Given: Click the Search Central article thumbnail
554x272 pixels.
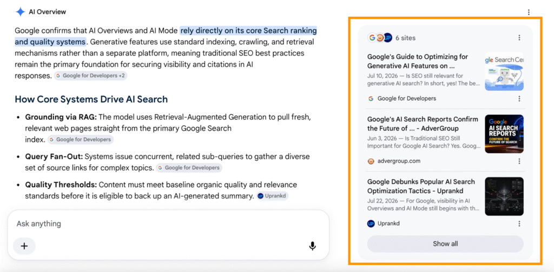Looking at the screenshot, I should point(504,72).
